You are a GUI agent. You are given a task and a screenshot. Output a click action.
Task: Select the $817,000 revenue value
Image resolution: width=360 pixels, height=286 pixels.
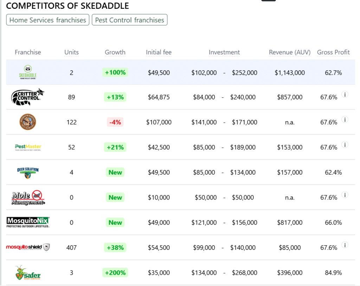point(290,223)
